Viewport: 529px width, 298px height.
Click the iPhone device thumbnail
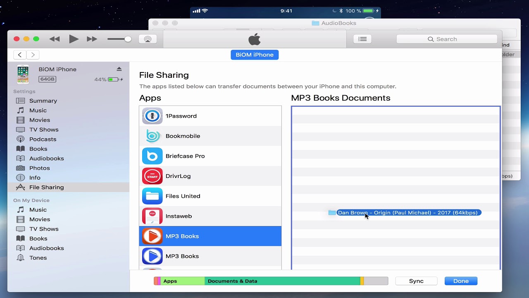(23, 74)
